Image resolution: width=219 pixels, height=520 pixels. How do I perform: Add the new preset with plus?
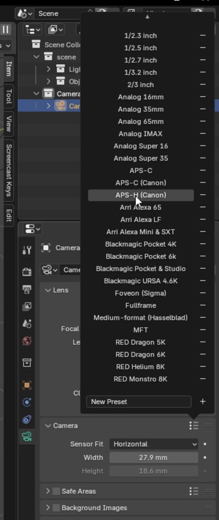[202, 402]
